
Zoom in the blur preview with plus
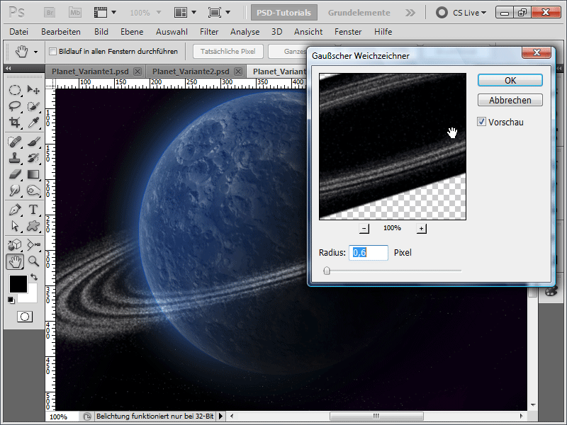tap(421, 228)
